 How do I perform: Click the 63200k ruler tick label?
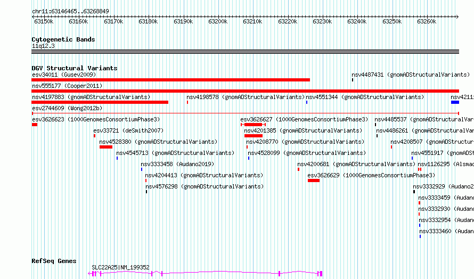tap(218, 21)
